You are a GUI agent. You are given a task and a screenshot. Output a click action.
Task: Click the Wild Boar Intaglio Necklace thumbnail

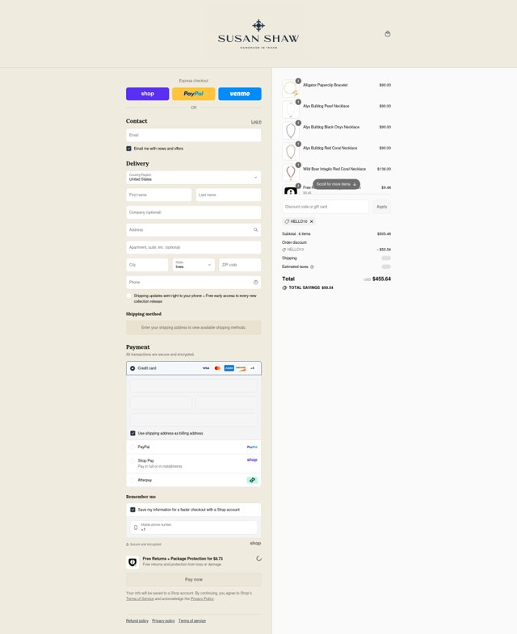(291, 172)
